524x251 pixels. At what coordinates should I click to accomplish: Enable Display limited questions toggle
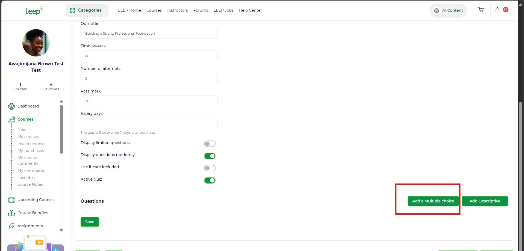click(x=210, y=144)
